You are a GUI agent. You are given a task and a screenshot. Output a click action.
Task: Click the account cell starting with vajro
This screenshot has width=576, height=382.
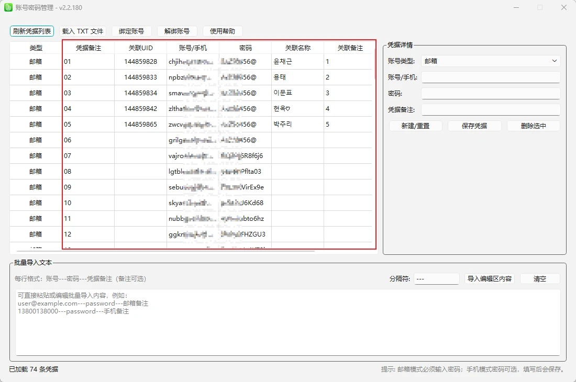(x=193, y=156)
